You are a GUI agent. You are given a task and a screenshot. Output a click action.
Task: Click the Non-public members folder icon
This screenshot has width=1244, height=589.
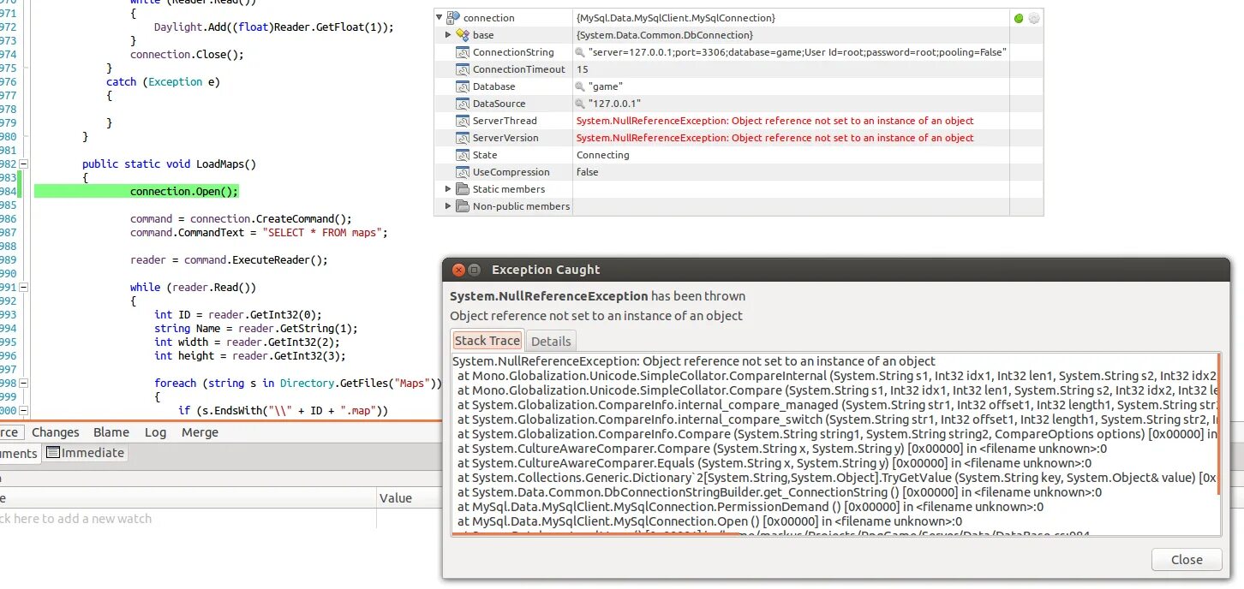(464, 206)
